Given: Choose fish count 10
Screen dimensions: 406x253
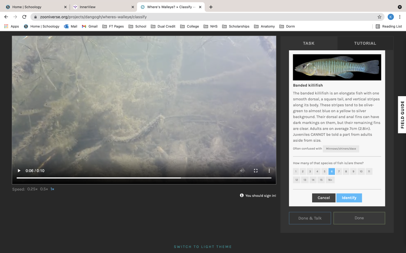Looking at the screenshot, I should tap(361, 171).
